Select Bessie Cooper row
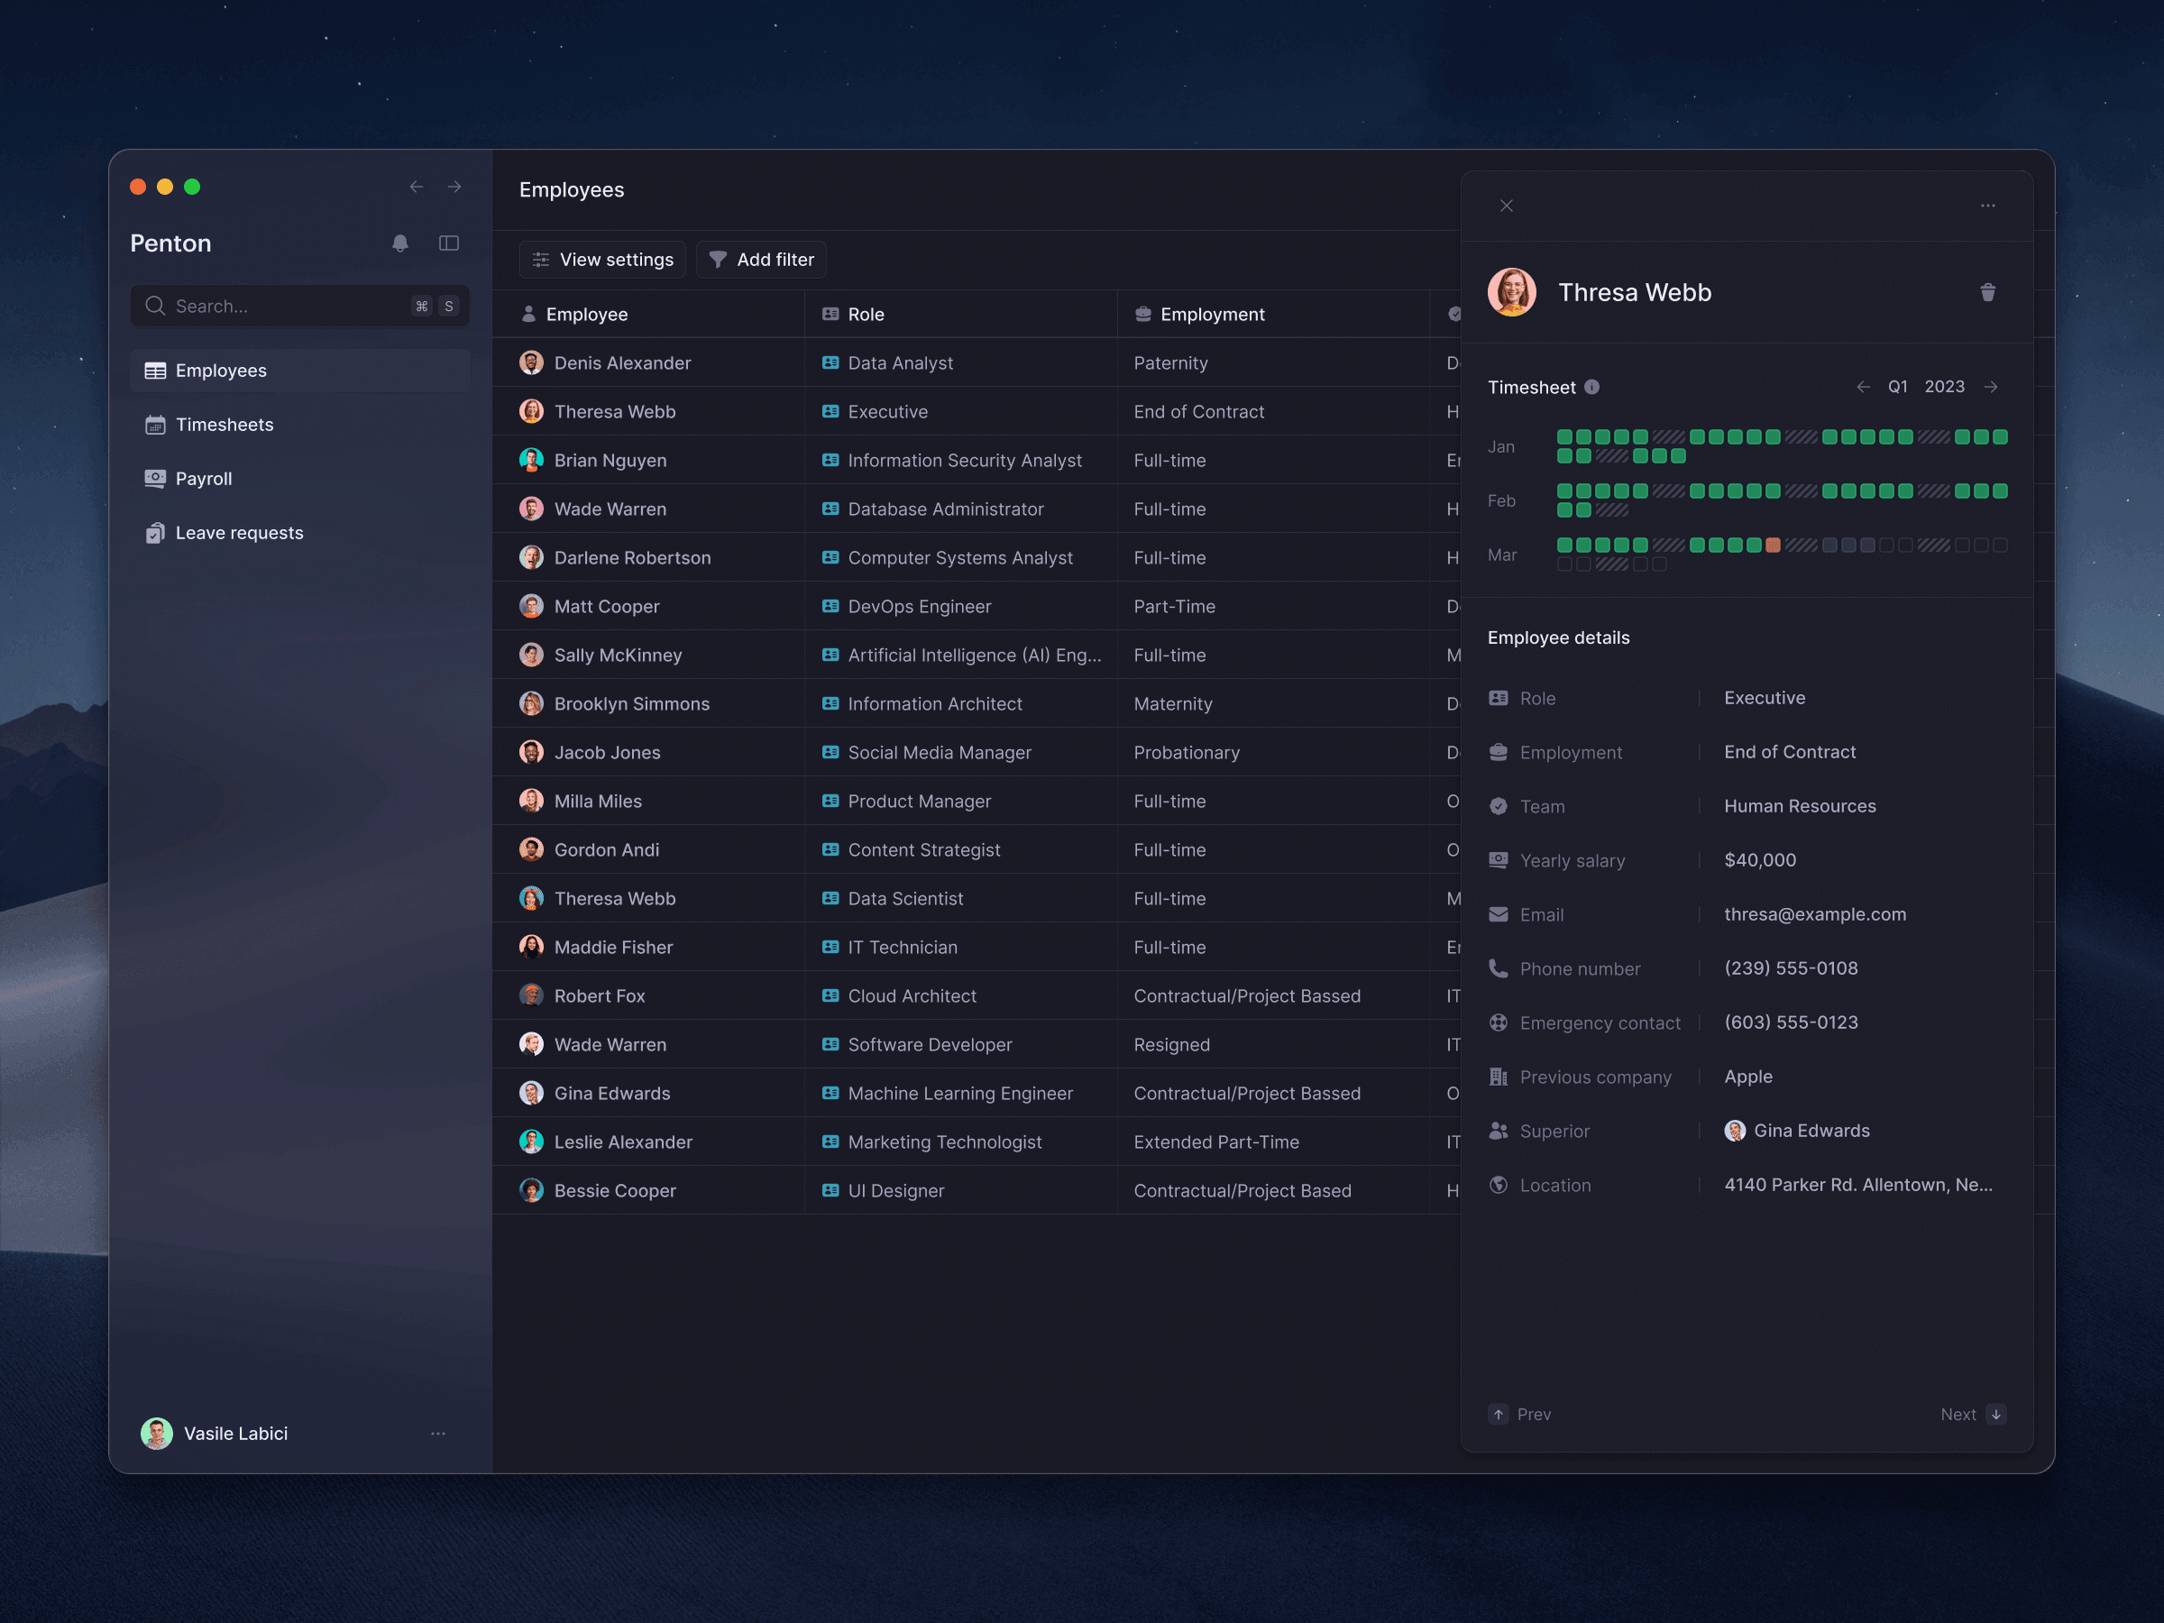 [977, 1190]
